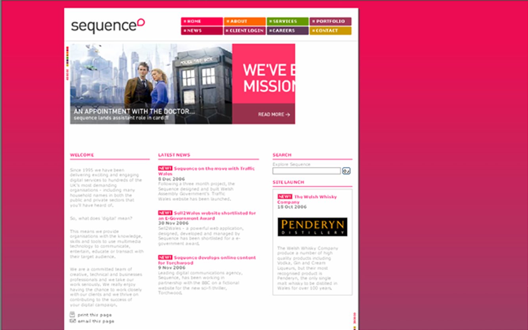Click the email this page link text
The width and height of the screenshot is (528, 330).
coord(96,321)
